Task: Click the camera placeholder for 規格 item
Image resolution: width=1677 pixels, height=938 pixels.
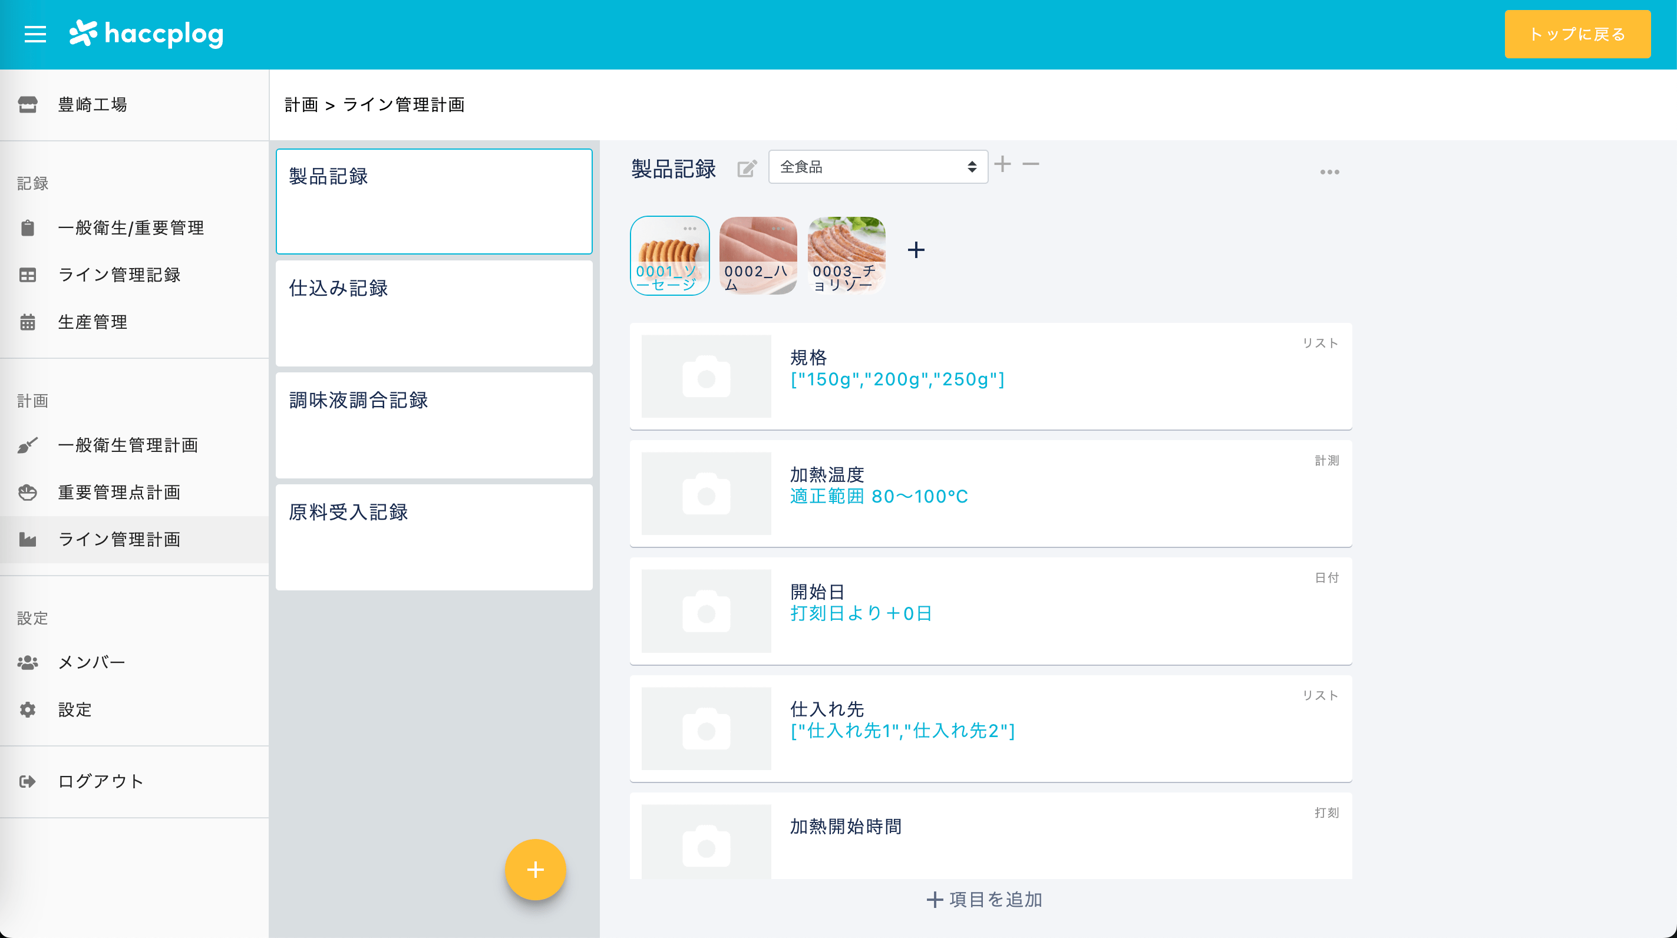Action: (x=707, y=376)
